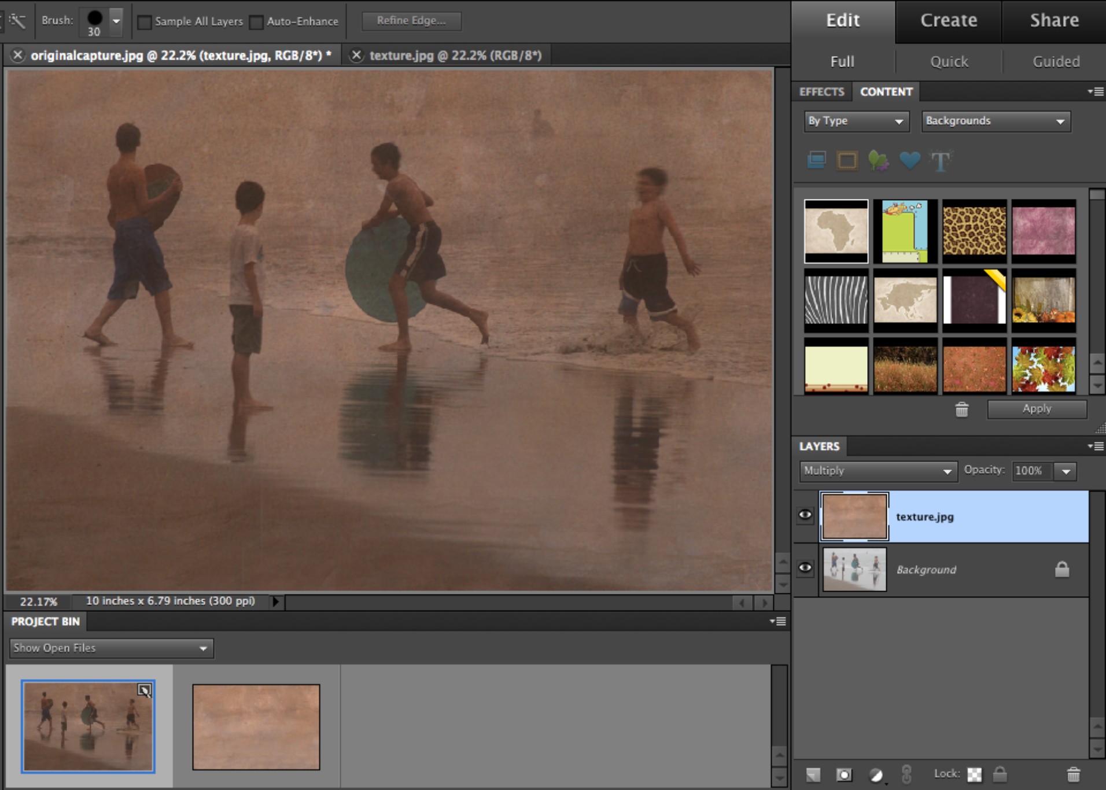Select the dark purple background with yellow corner
This screenshot has width=1106, height=790.
[974, 300]
